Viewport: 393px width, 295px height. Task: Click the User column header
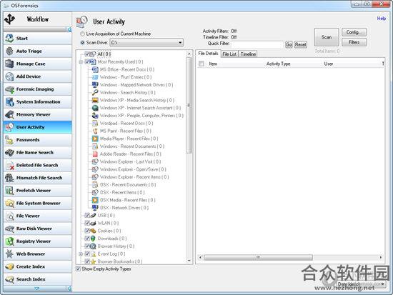click(329, 64)
